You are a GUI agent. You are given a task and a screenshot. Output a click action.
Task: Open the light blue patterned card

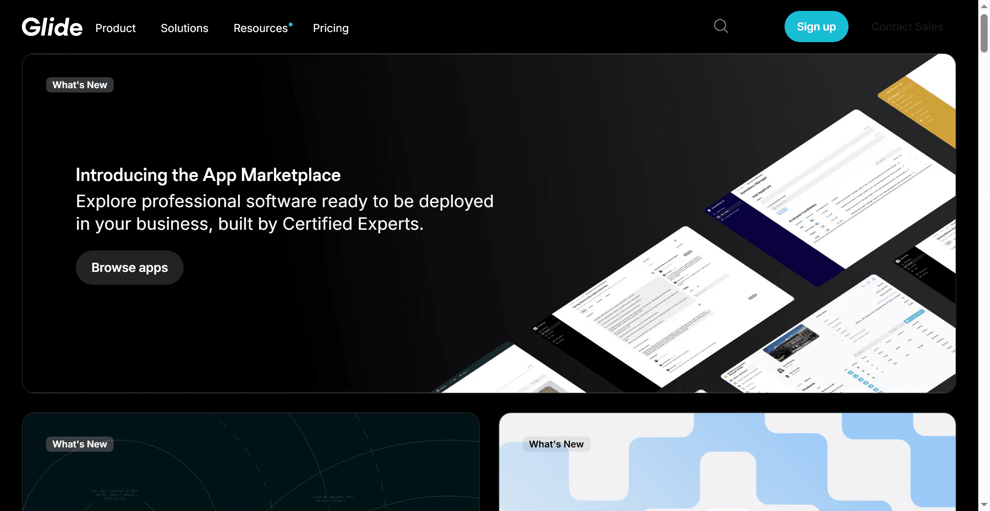(727, 480)
